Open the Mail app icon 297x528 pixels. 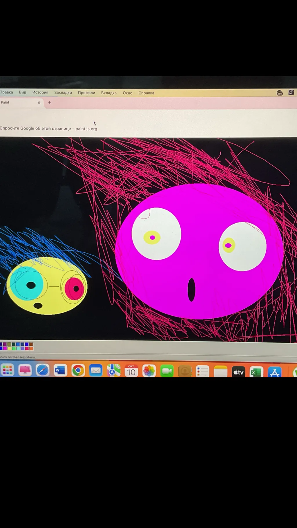(96, 370)
